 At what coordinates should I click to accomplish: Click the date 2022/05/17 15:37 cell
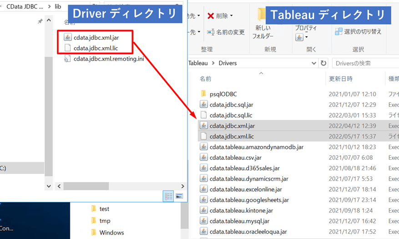(352, 136)
